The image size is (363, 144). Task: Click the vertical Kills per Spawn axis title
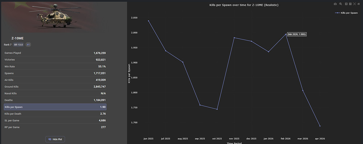(129, 74)
